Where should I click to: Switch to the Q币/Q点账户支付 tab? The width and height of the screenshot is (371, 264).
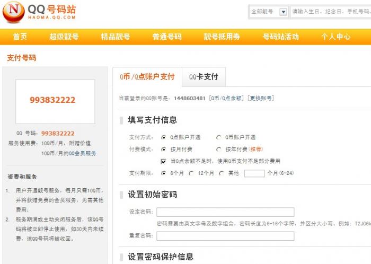tap(147, 77)
